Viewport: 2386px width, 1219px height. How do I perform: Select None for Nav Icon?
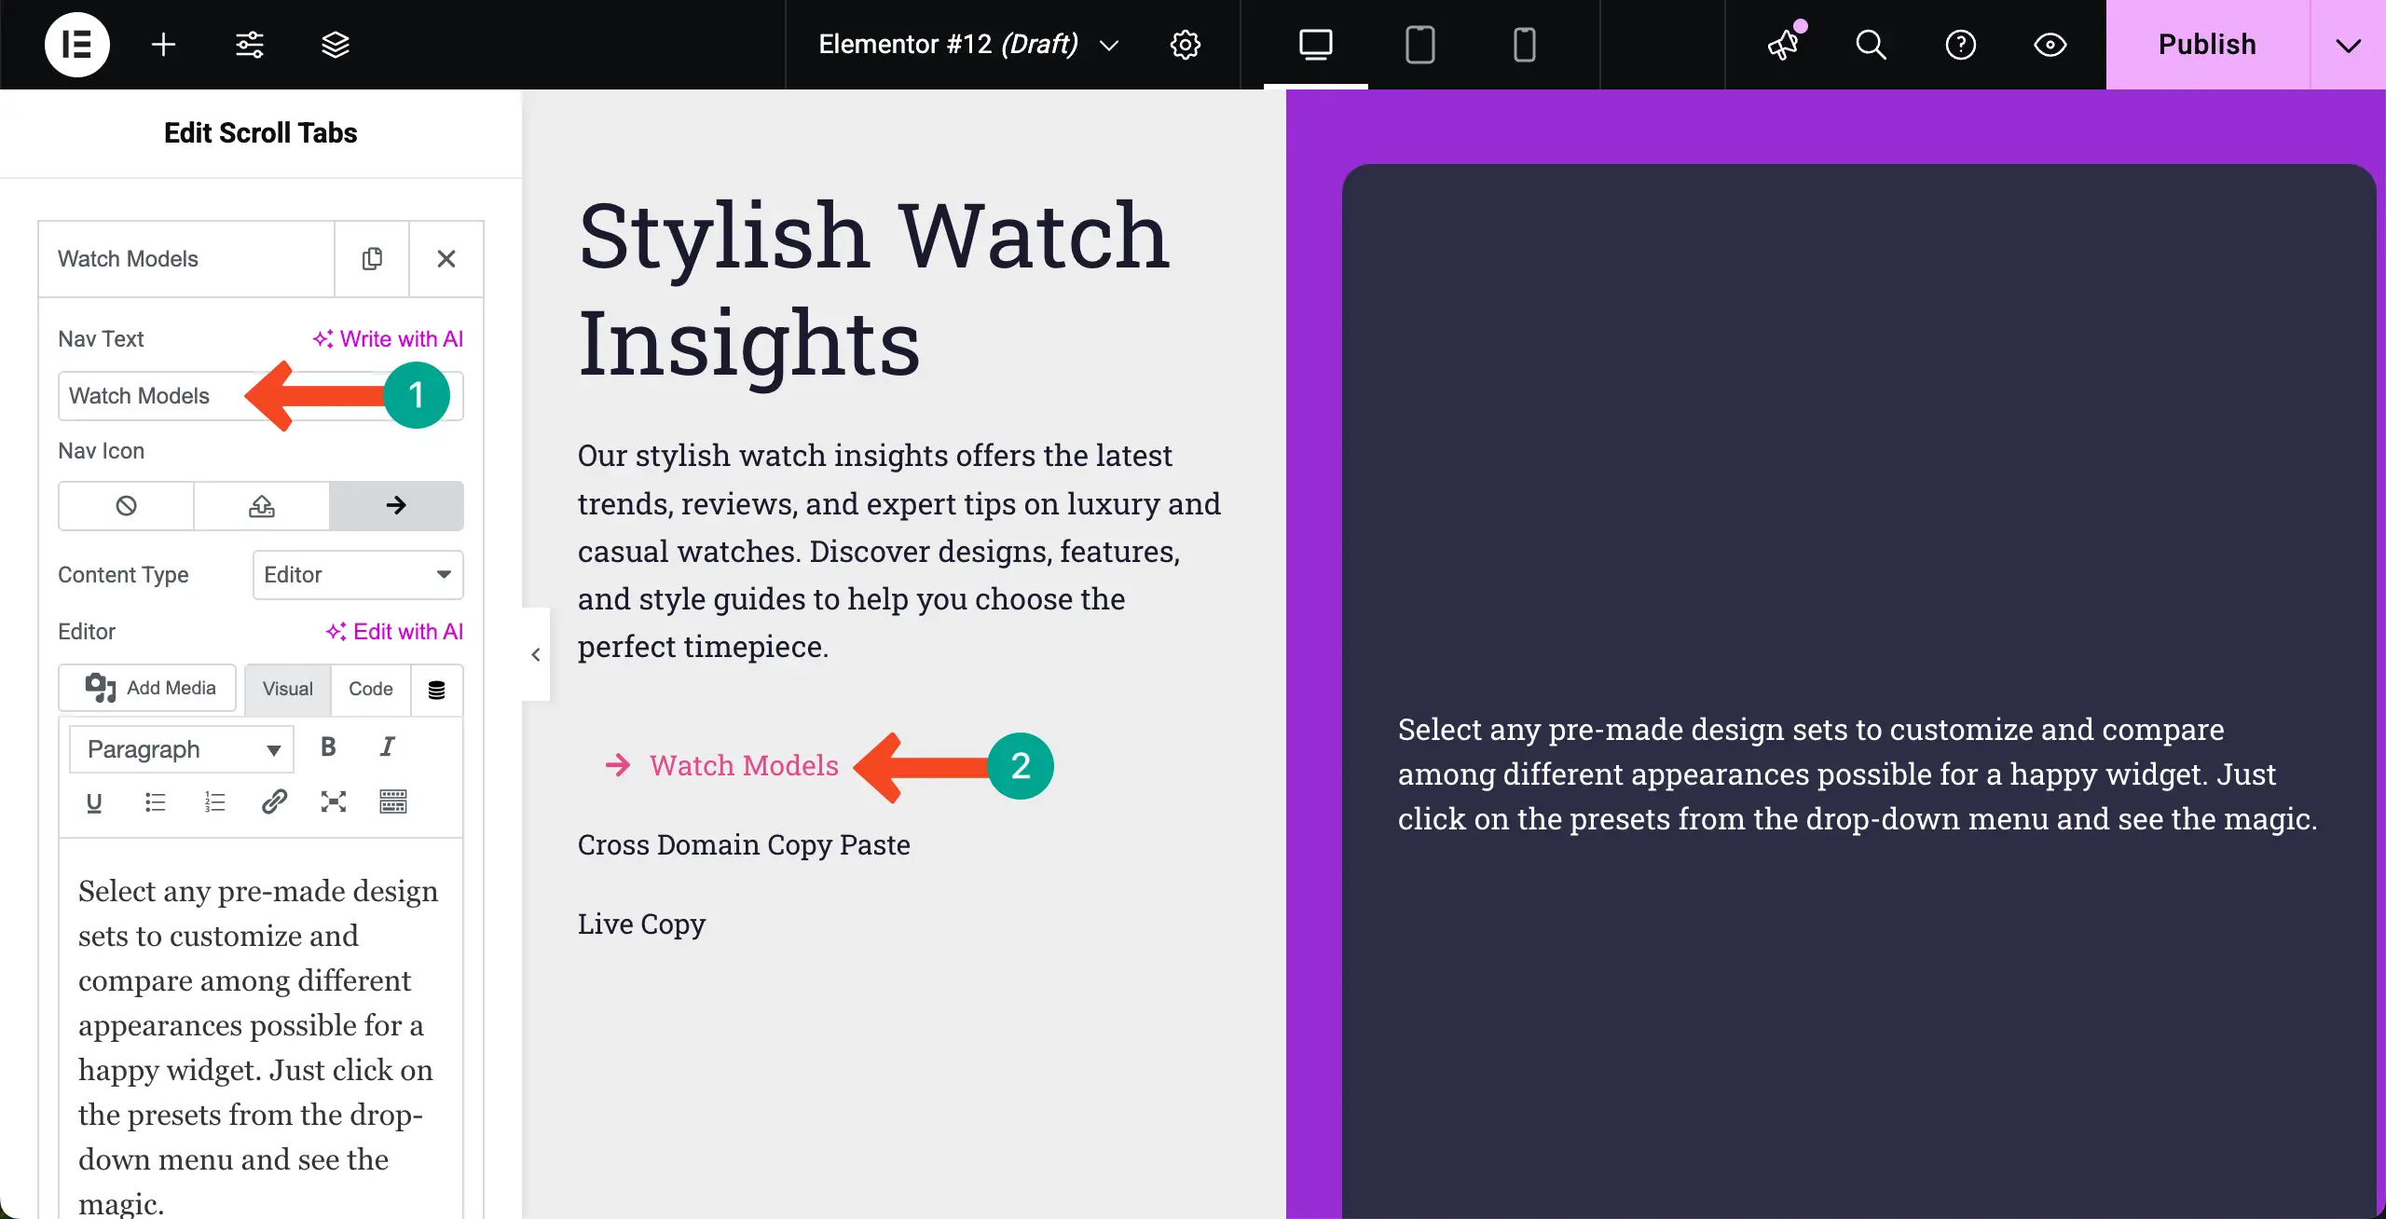point(126,506)
